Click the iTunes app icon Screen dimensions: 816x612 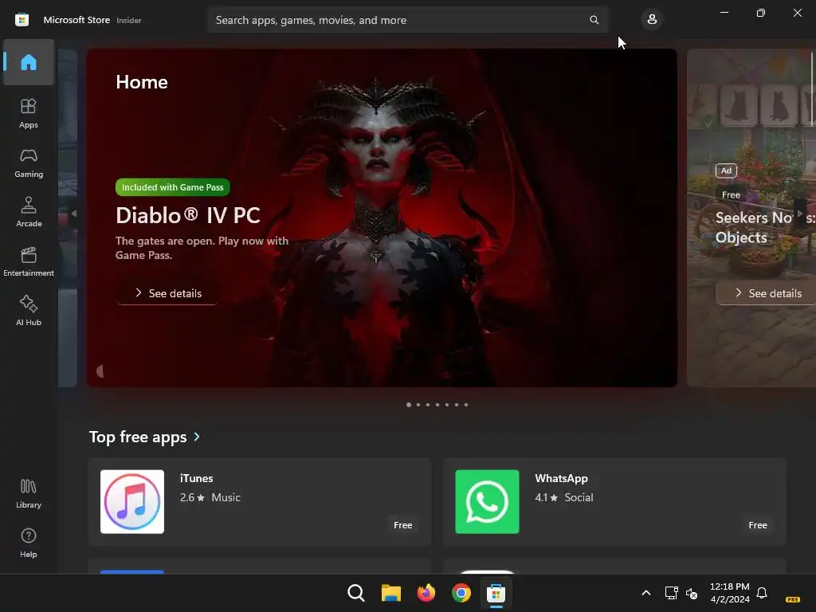click(132, 502)
